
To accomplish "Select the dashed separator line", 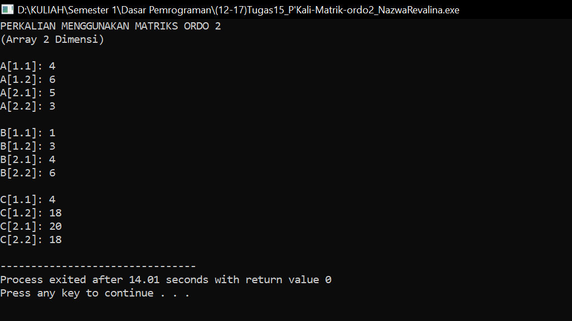I will pos(98,266).
